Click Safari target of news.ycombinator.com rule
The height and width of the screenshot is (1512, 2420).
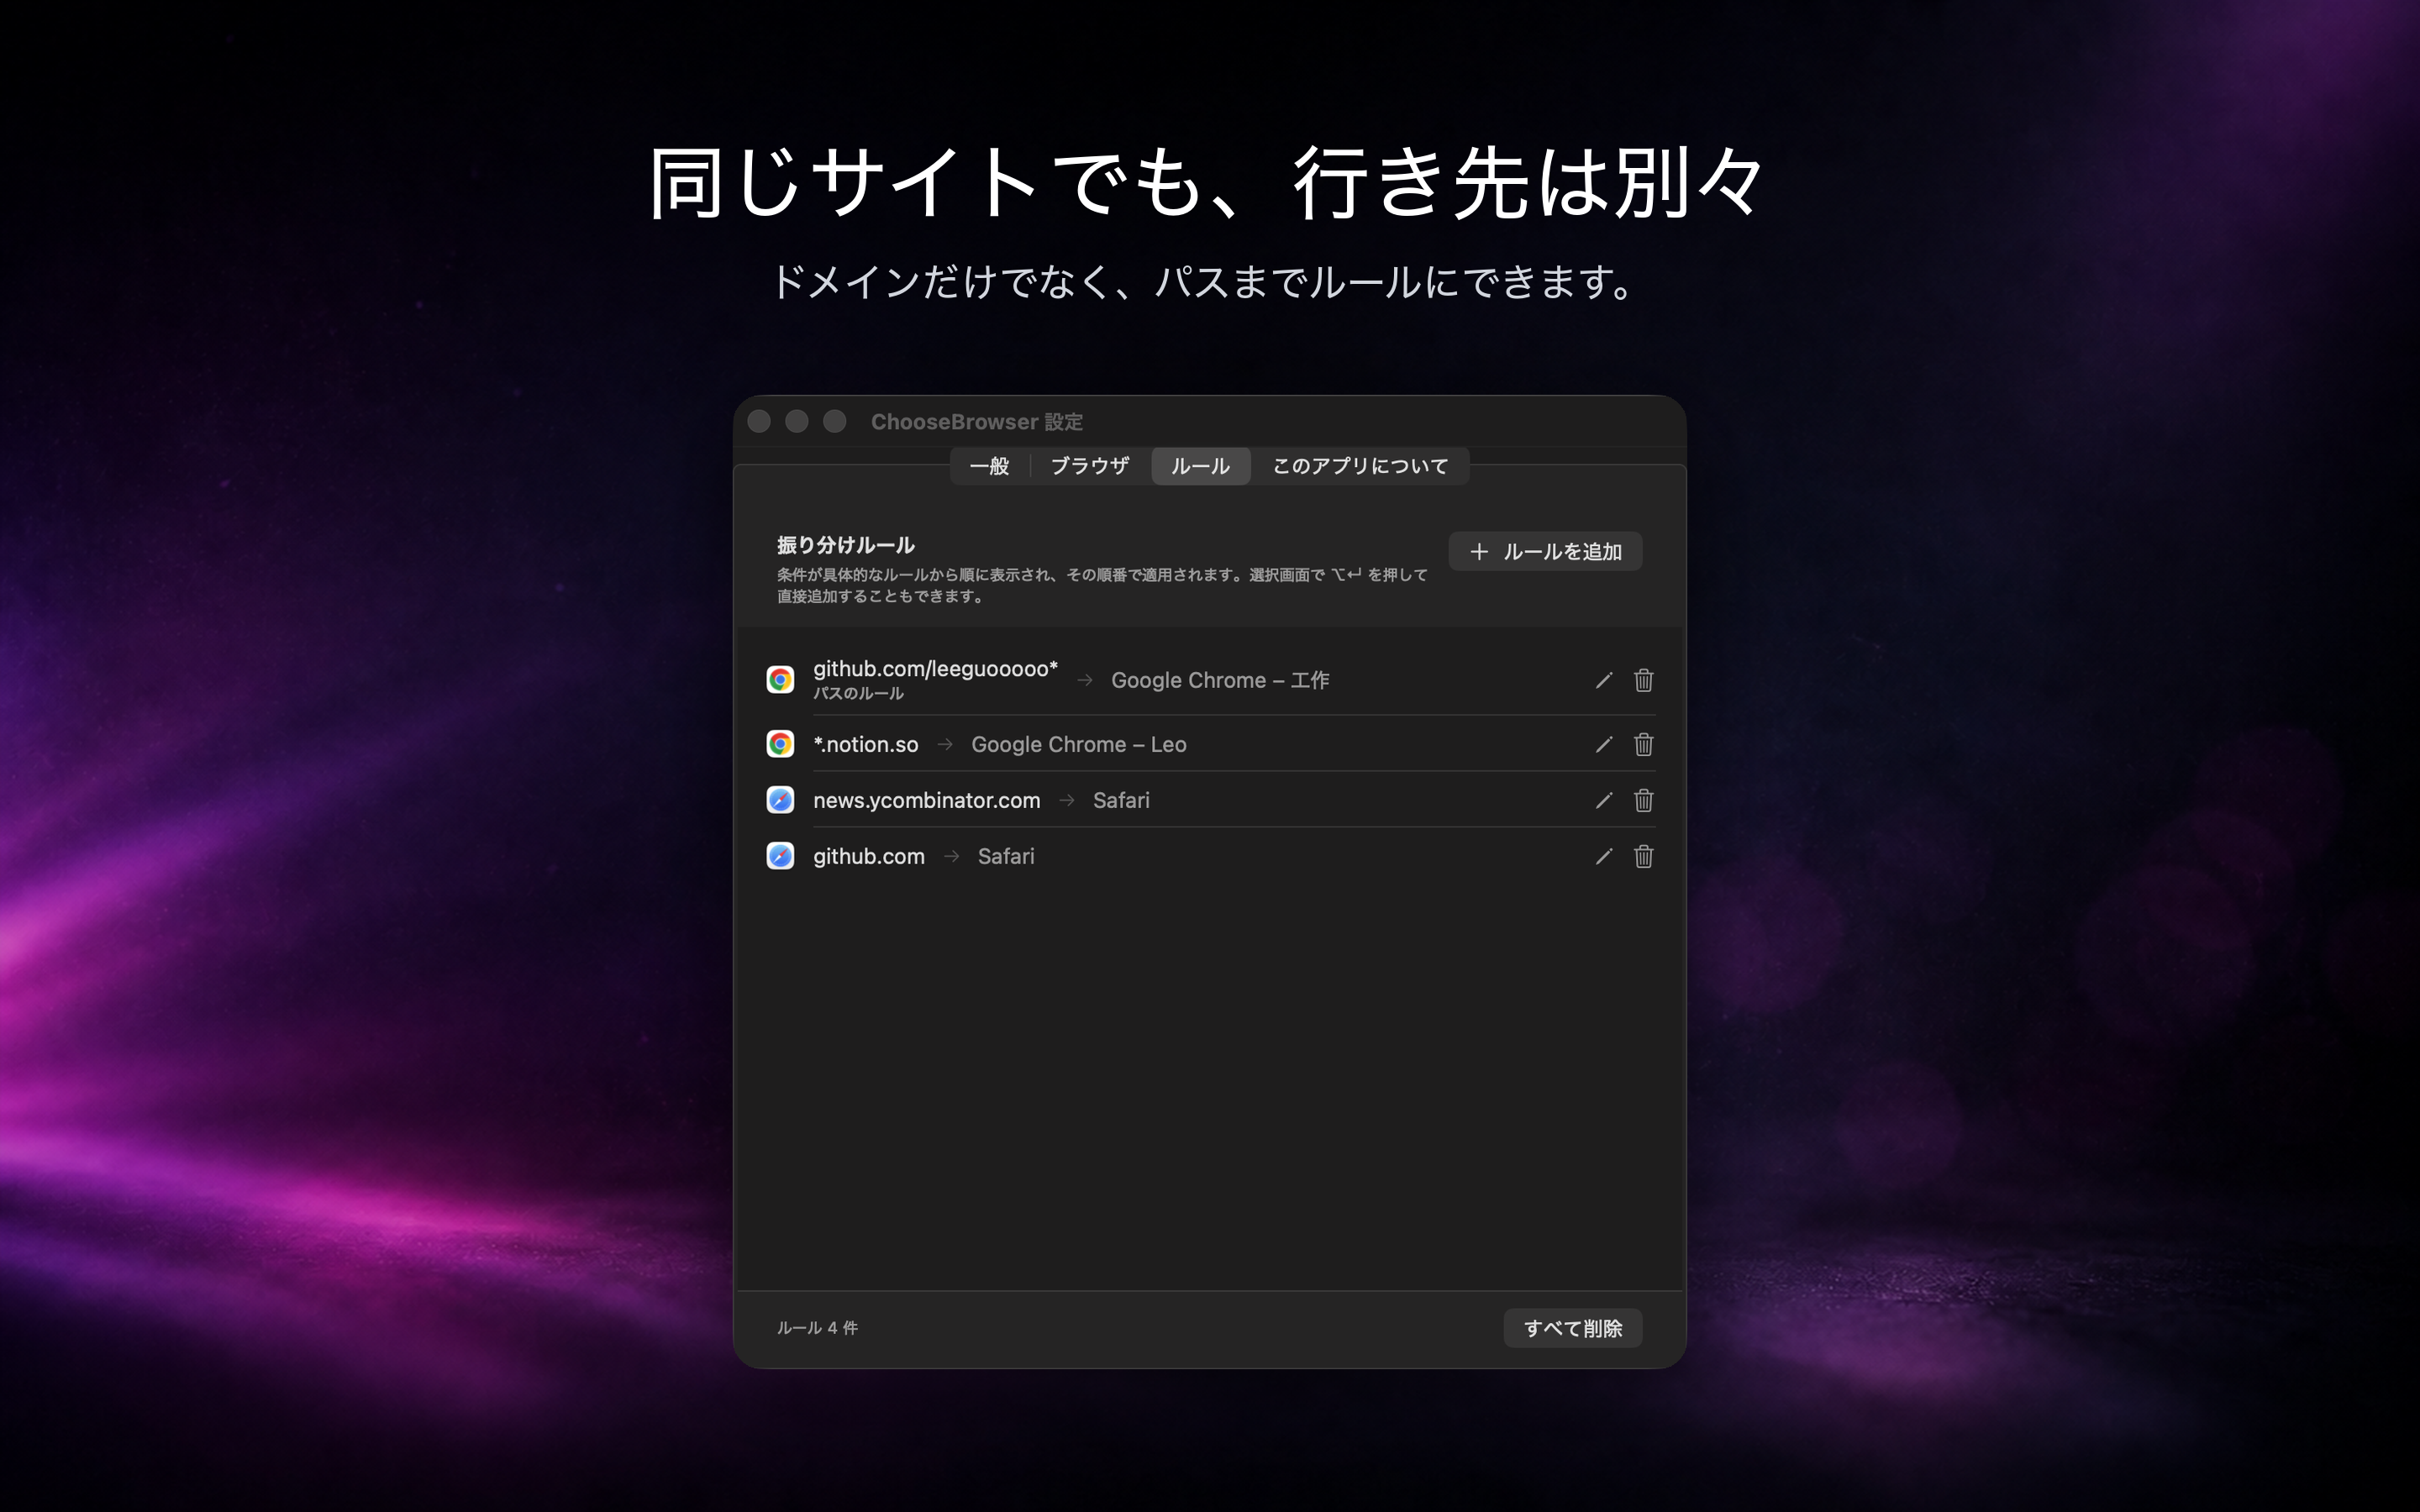1121,800
